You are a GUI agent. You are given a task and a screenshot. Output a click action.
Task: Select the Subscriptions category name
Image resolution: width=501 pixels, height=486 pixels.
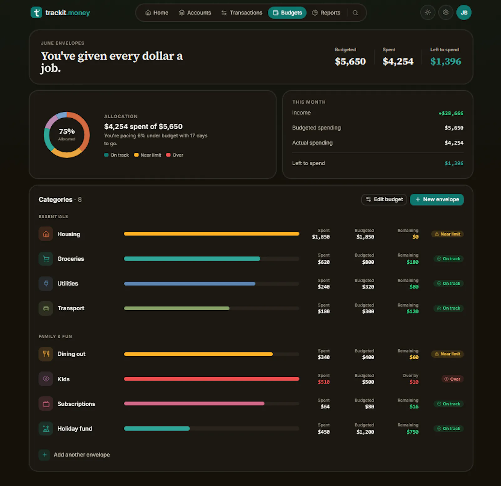click(76, 404)
